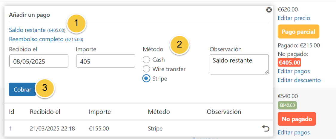Focus the Recibido el date field
The width and height of the screenshot is (336, 139).
coord(39,61)
